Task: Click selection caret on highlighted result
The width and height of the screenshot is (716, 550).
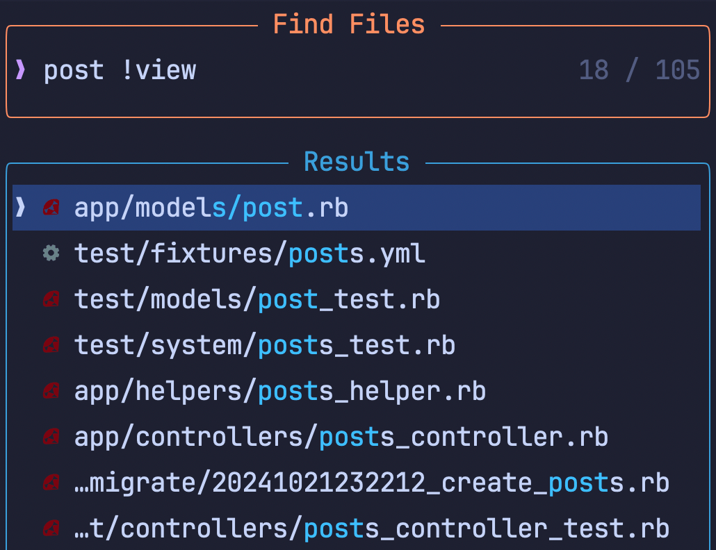Action: pyautogui.click(x=21, y=208)
